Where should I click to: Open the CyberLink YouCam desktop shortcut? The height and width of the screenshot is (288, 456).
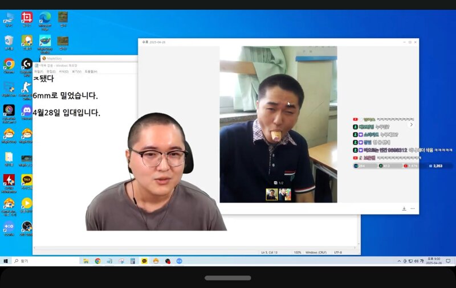coord(9,113)
